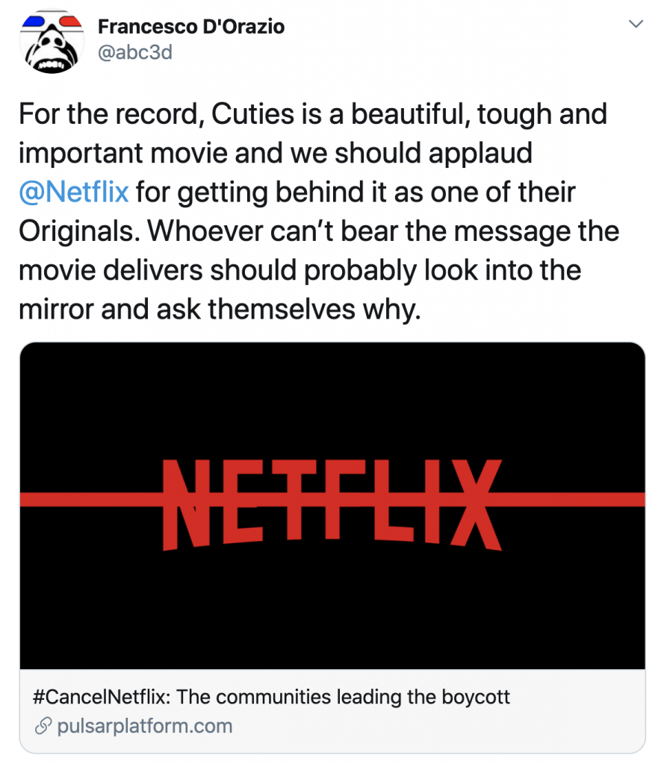Viewport: 664px width, 764px height.
Task: Click Francesco D'Orazio's profile avatar
Action: click(x=51, y=42)
